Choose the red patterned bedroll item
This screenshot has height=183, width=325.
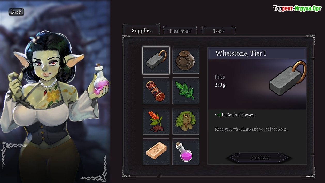click(x=156, y=91)
